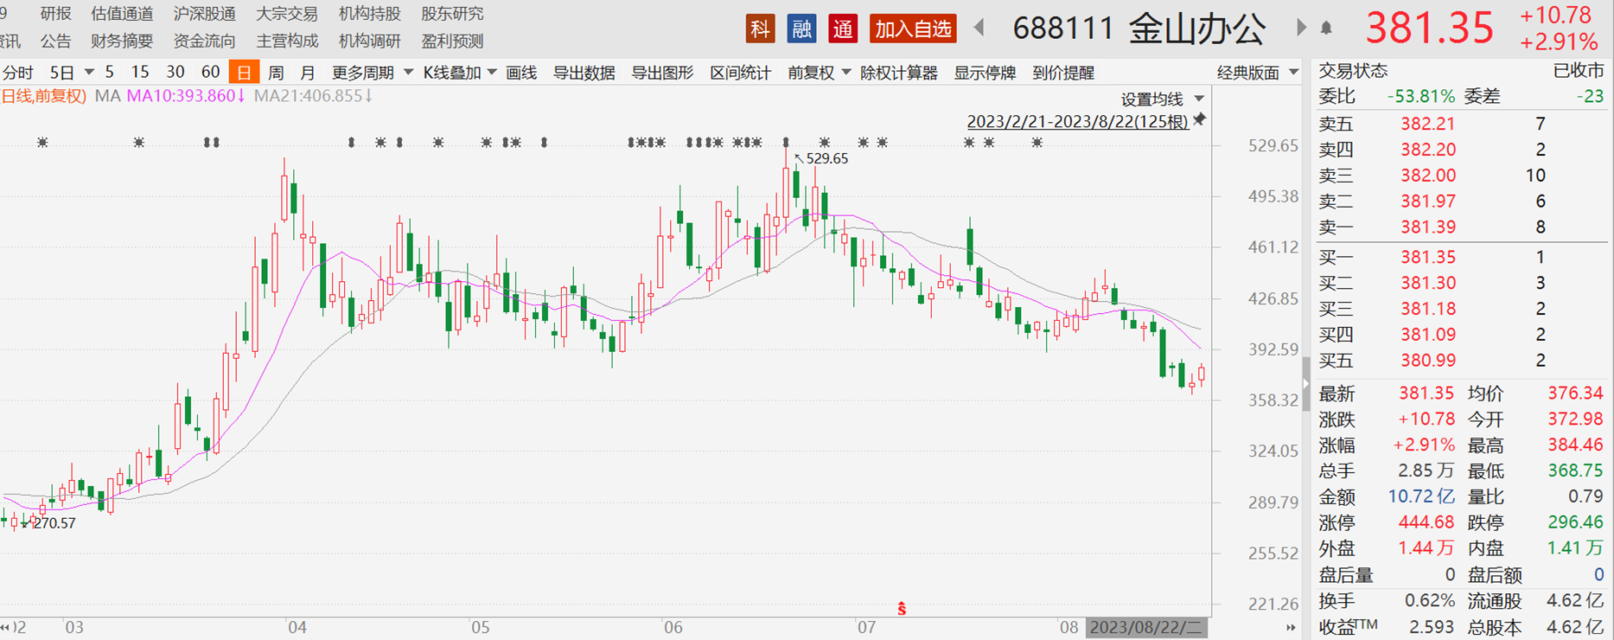Screen dimensions: 1614x640
Task: Click the red S marker on chart bottom
Action: click(x=902, y=609)
